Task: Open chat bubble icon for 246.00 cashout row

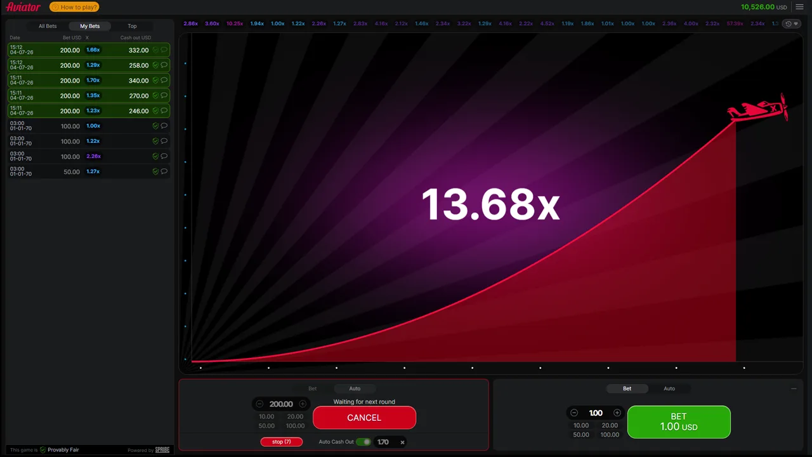Action: pyautogui.click(x=164, y=110)
